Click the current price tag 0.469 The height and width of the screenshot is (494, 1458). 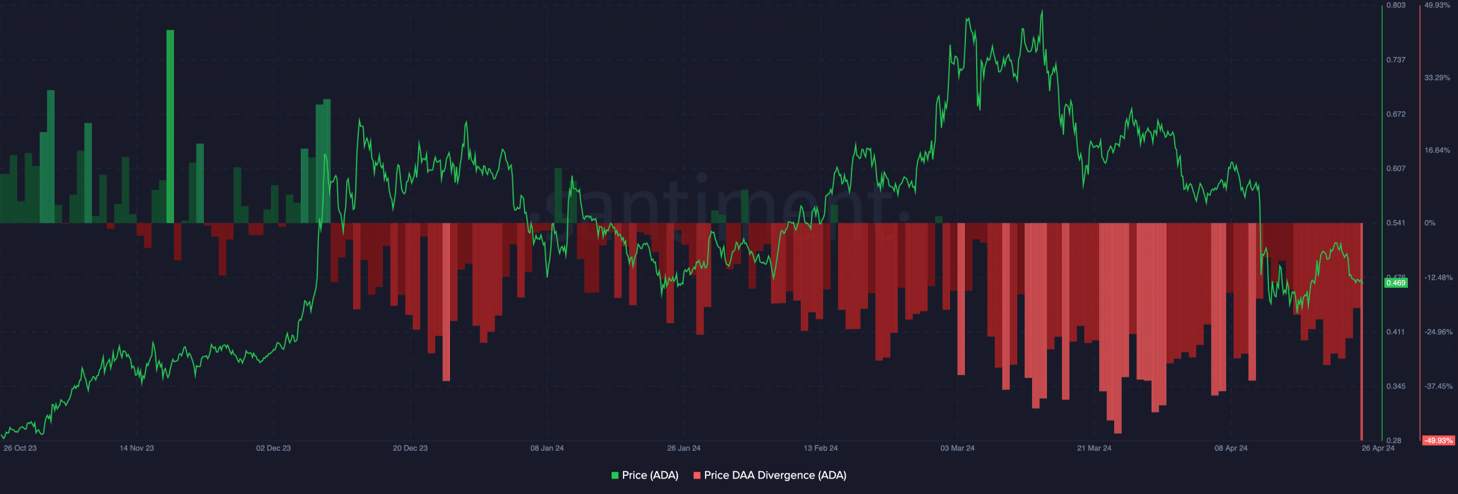click(x=1396, y=283)
